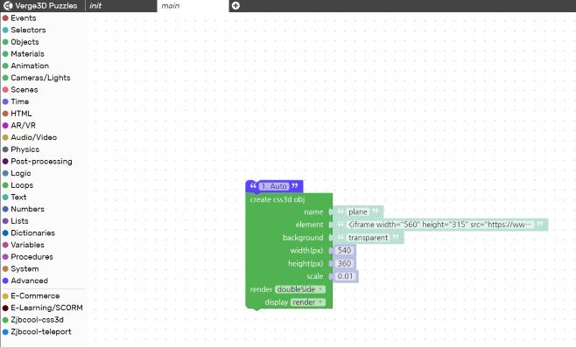Edit the name text plane

point(358,212)
